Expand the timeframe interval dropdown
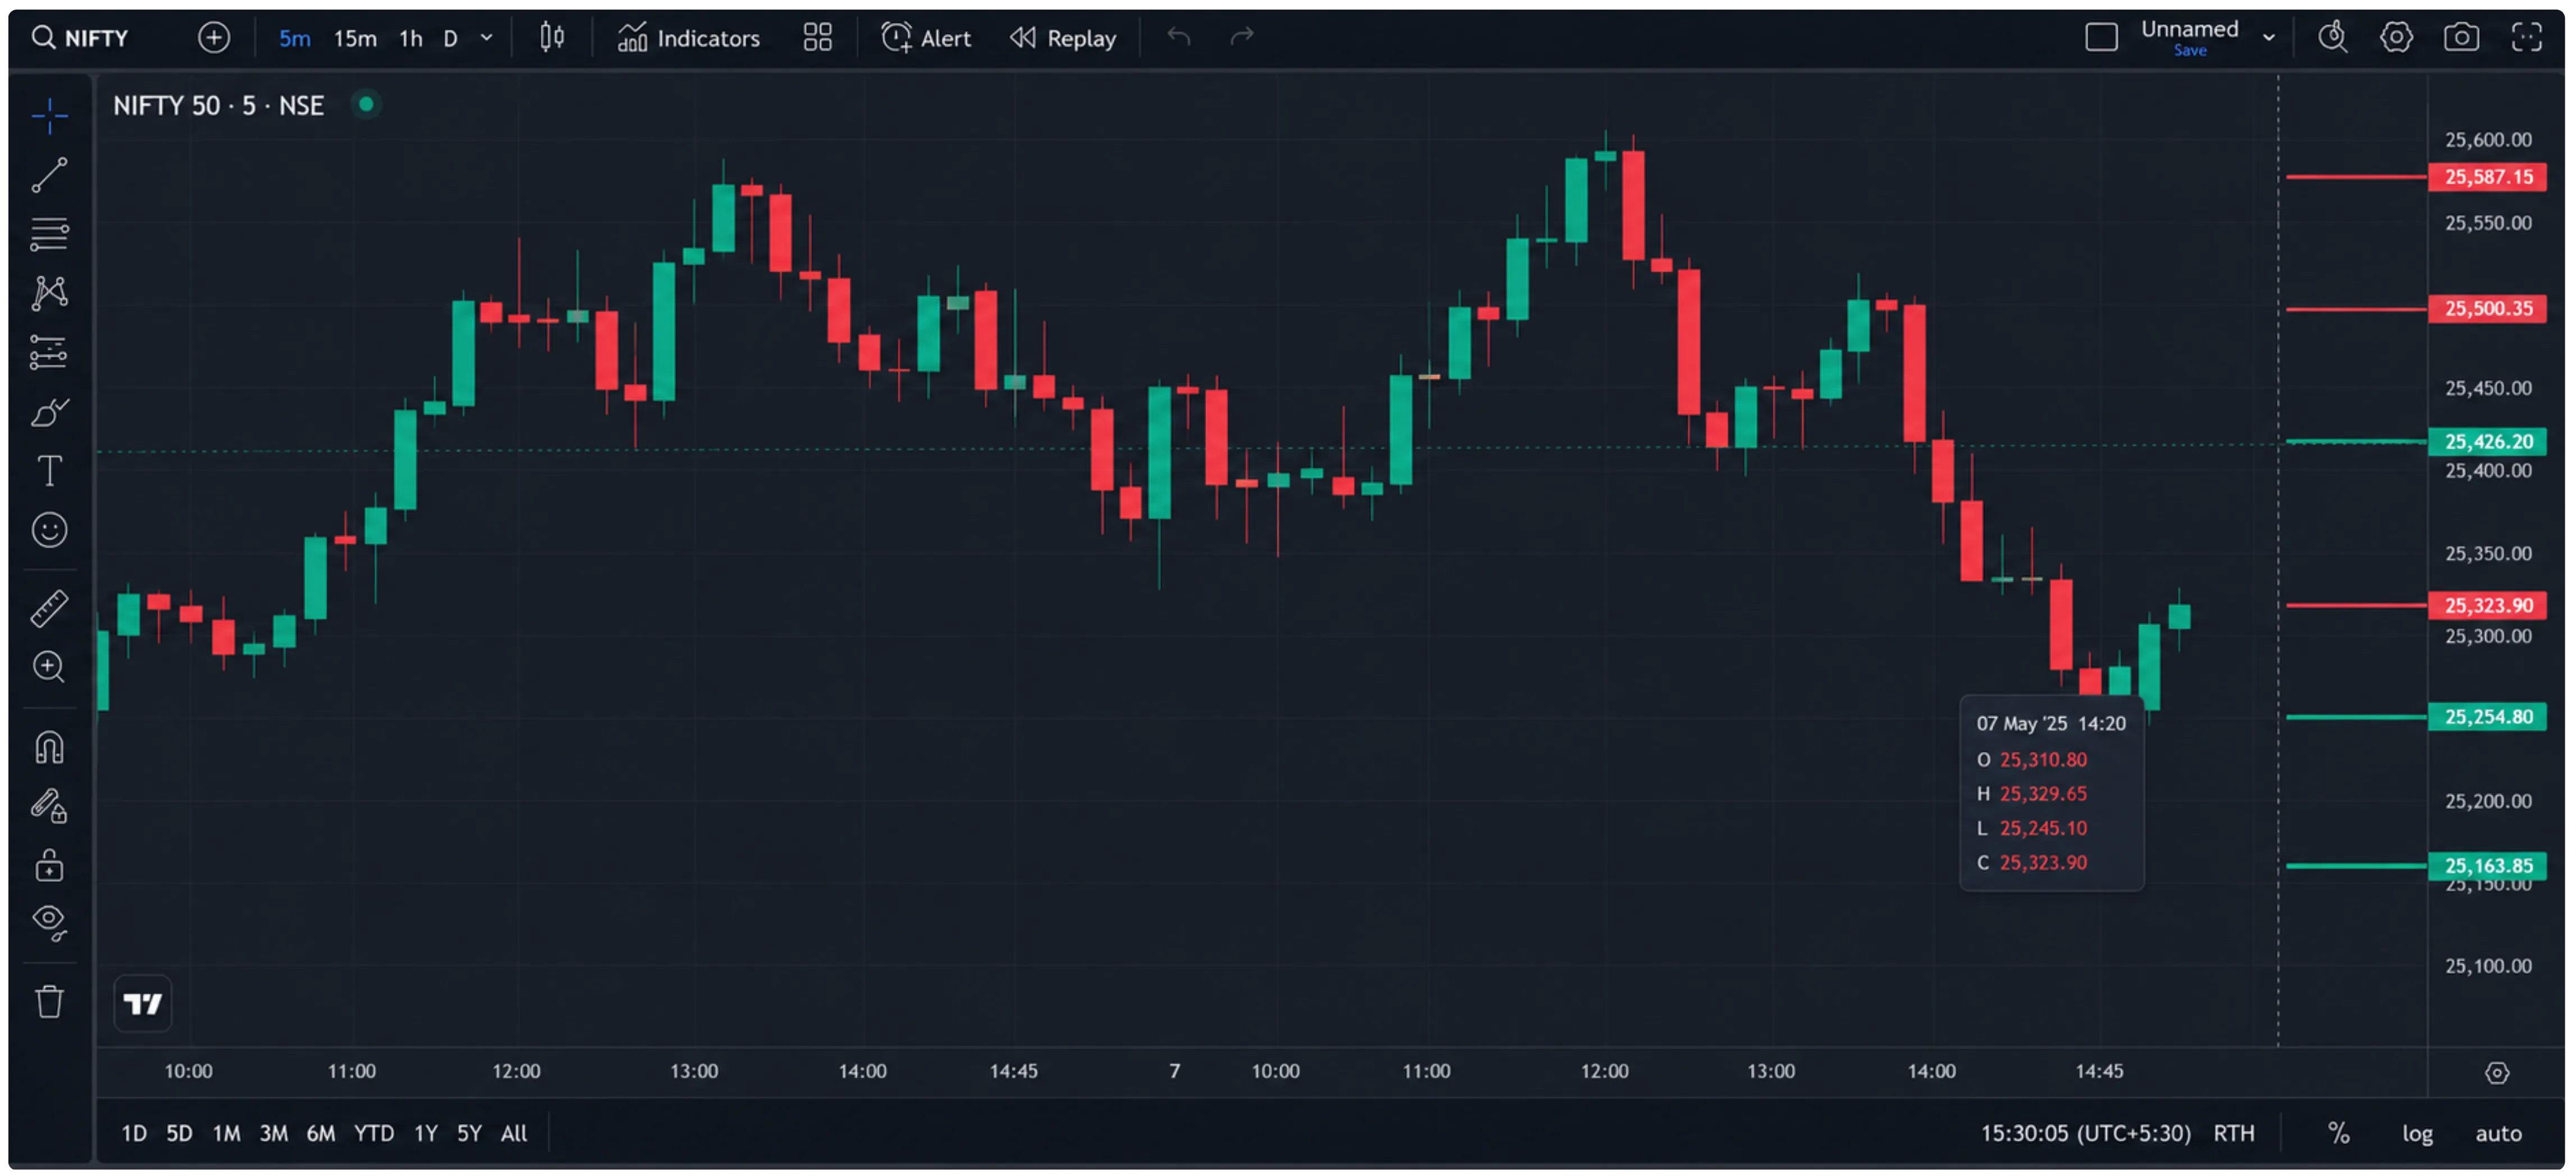This screenshot has height=1176, width=2576. point(487,38)
